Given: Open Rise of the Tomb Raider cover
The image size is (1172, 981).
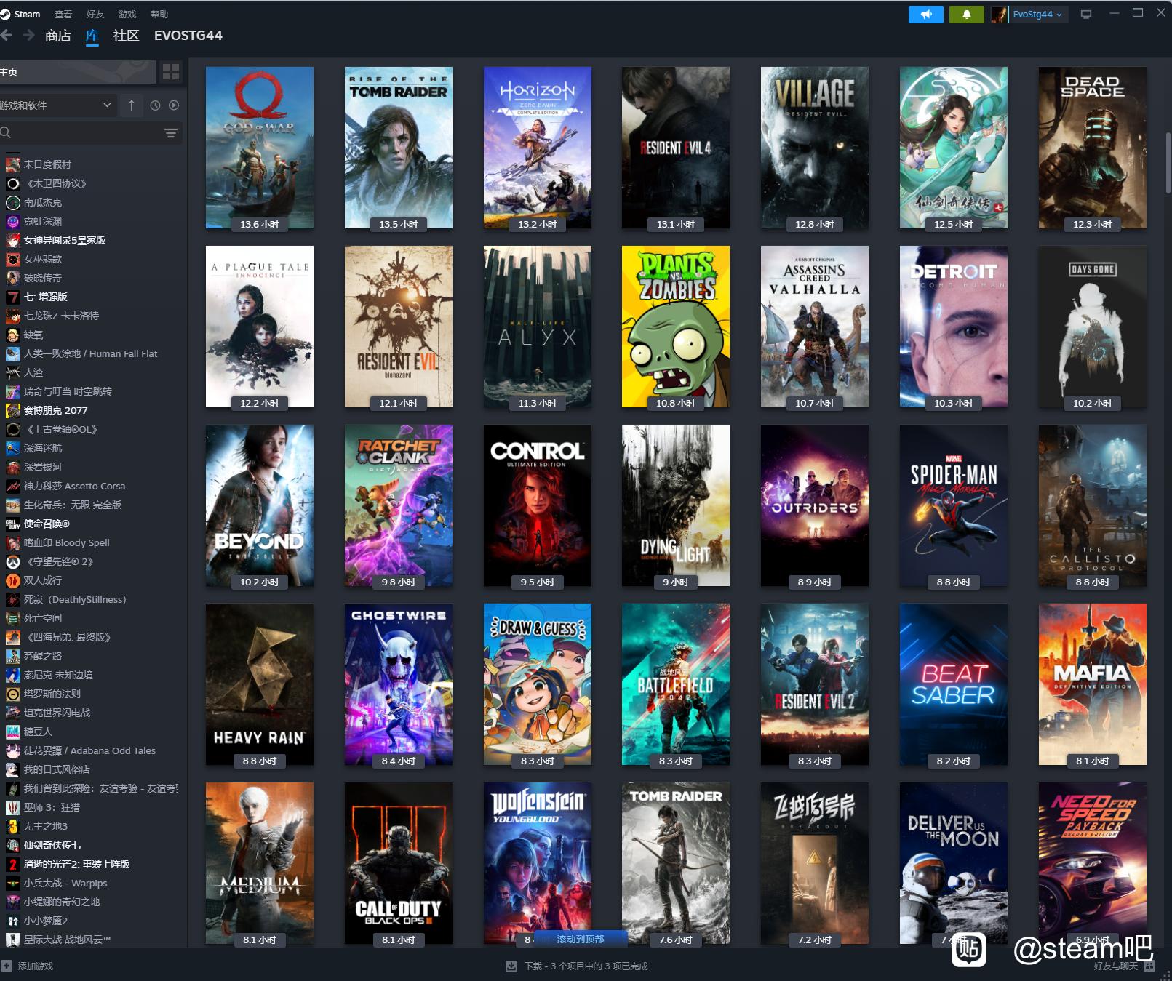Looking at the screenshot, I should click(399, 148).
